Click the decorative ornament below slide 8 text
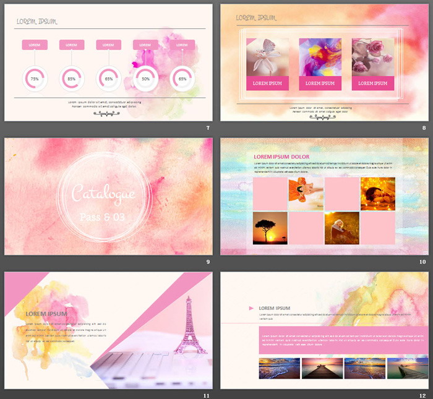This screenshot has width=433, height=399. (x=320, y=116)
